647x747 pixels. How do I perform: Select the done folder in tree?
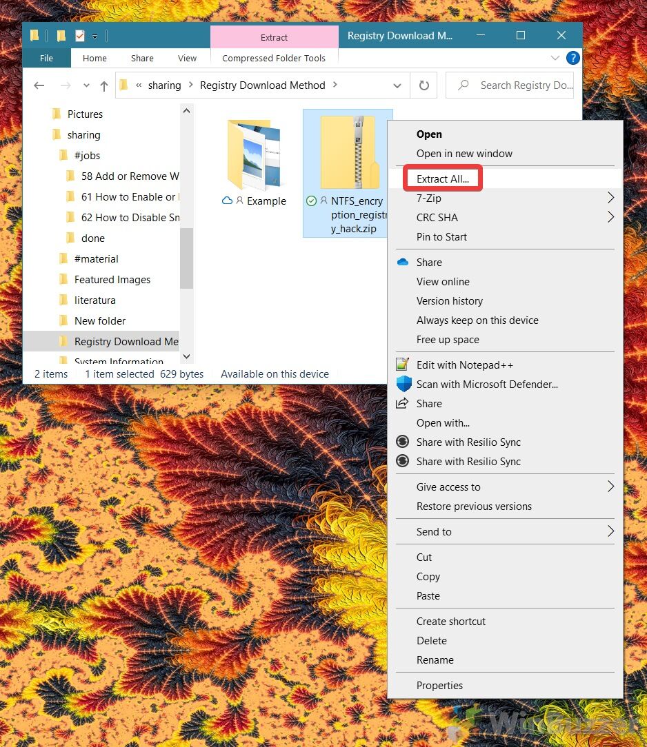pos(93,238)
